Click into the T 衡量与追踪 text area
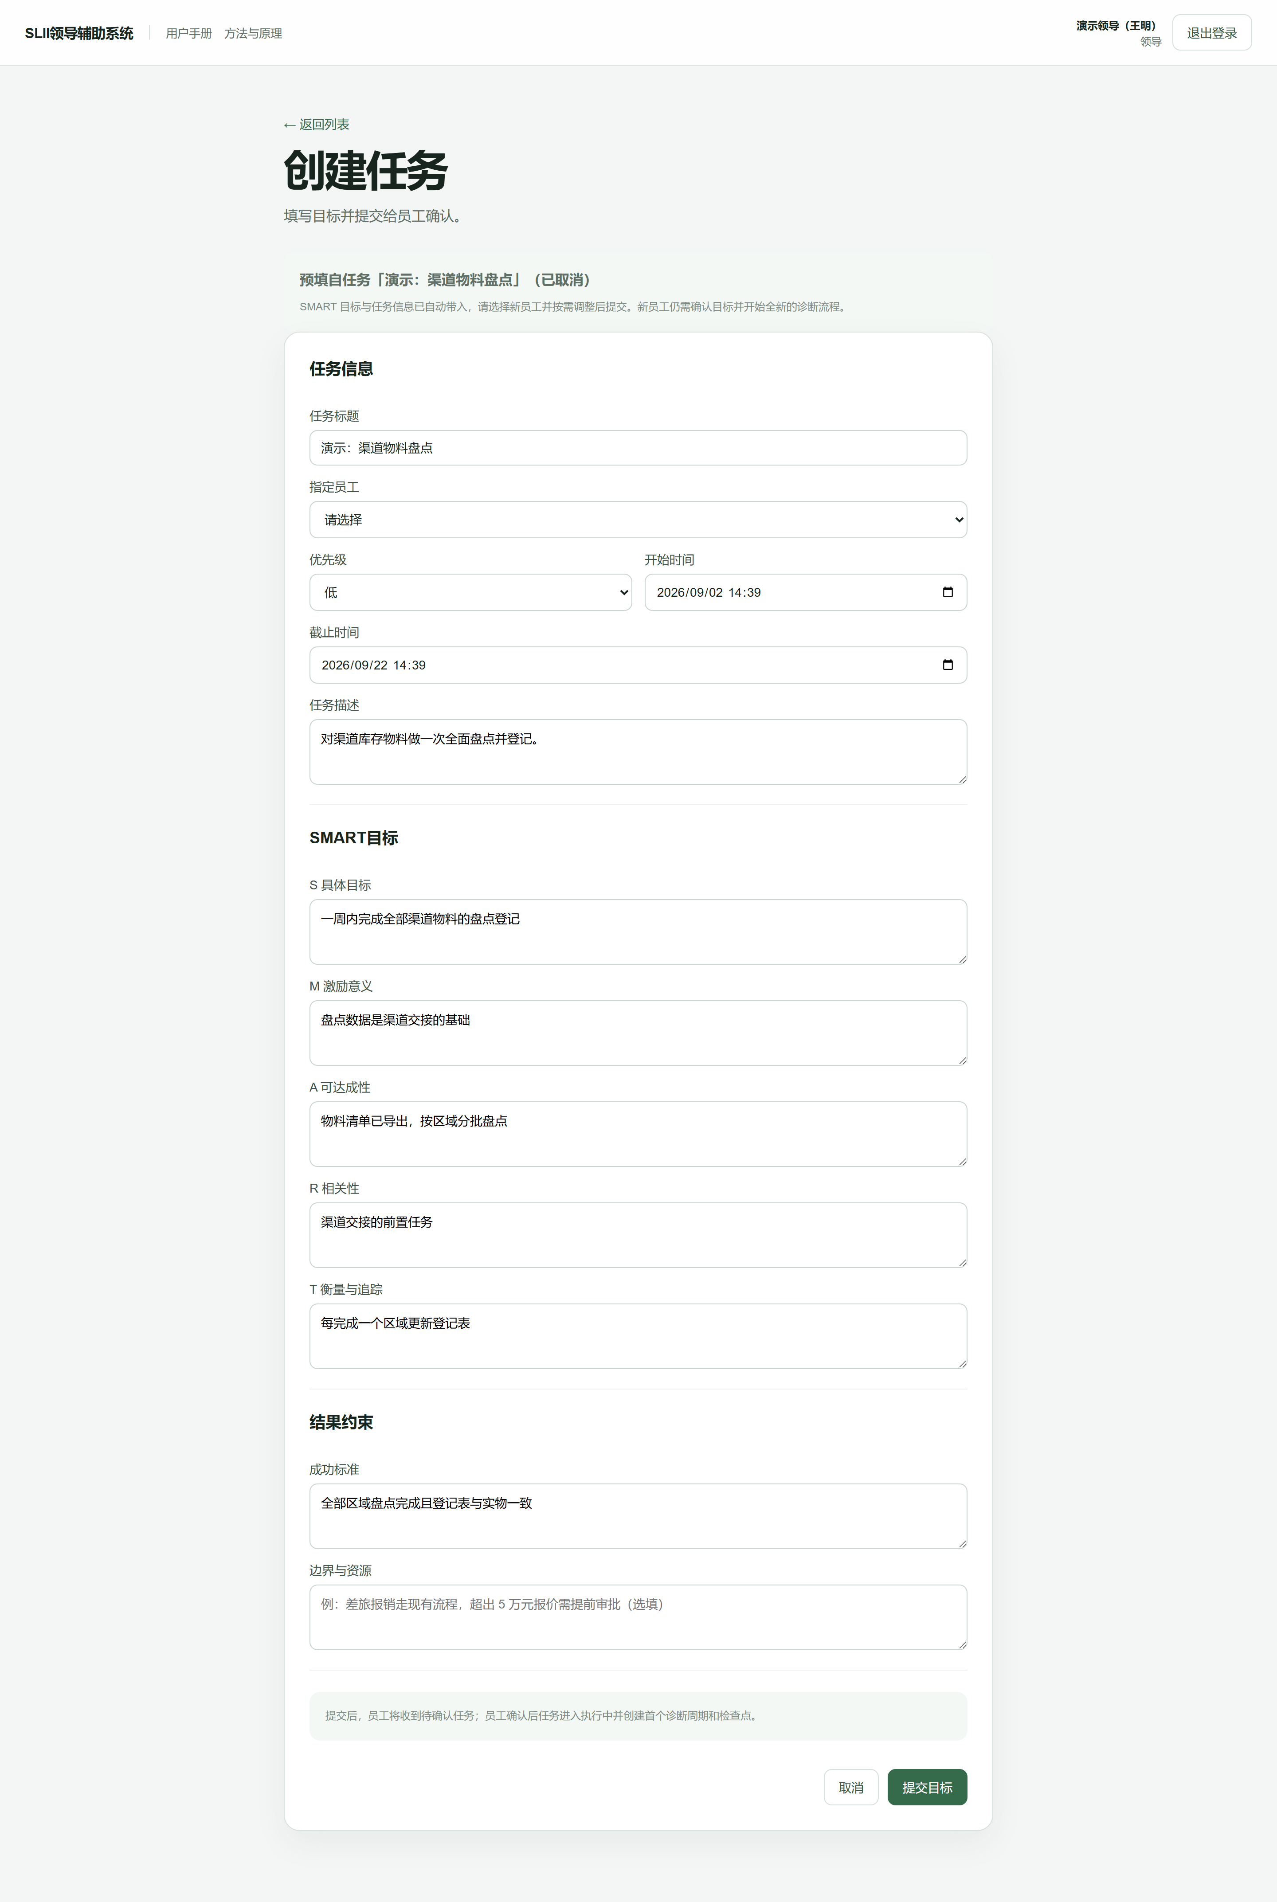This screenshot has width=1277, height=1902. click(x=638, y=1335)
